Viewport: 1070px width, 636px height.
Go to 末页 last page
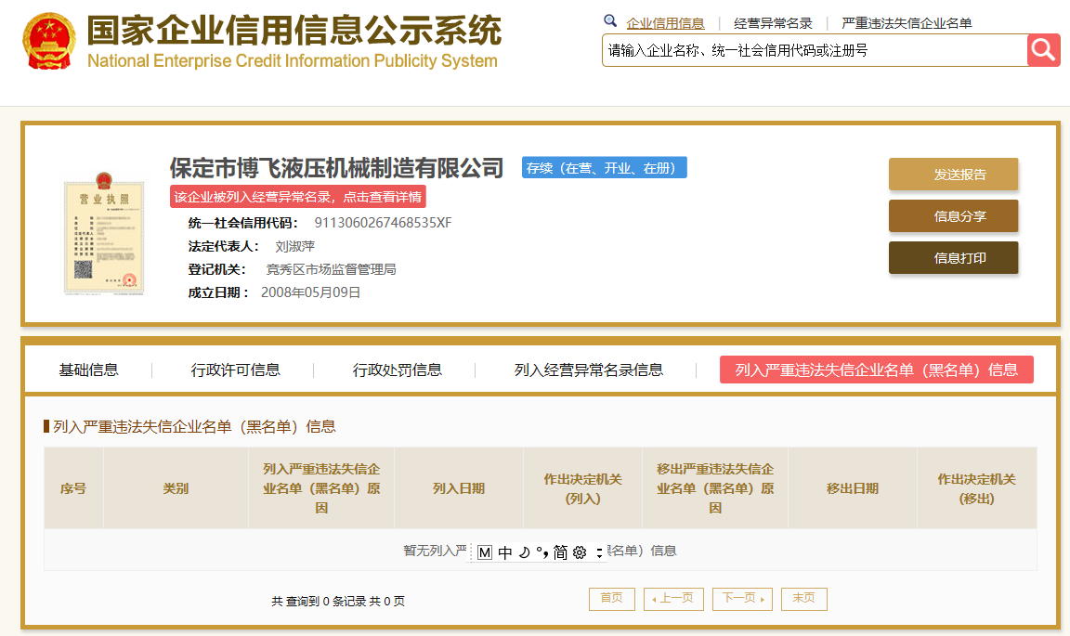pos(803,599)
